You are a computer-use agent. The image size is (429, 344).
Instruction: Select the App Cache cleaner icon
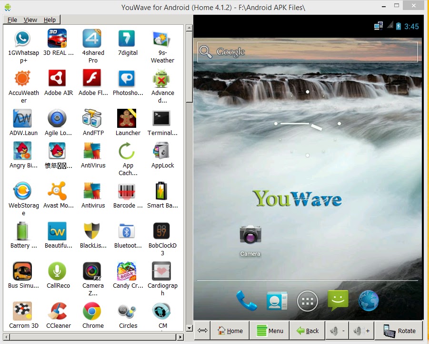pyautogui.click(x=126, y=151)
